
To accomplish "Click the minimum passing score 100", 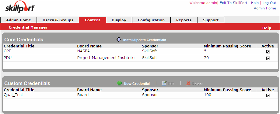I will pyautogui.click(x=208, y=95).
